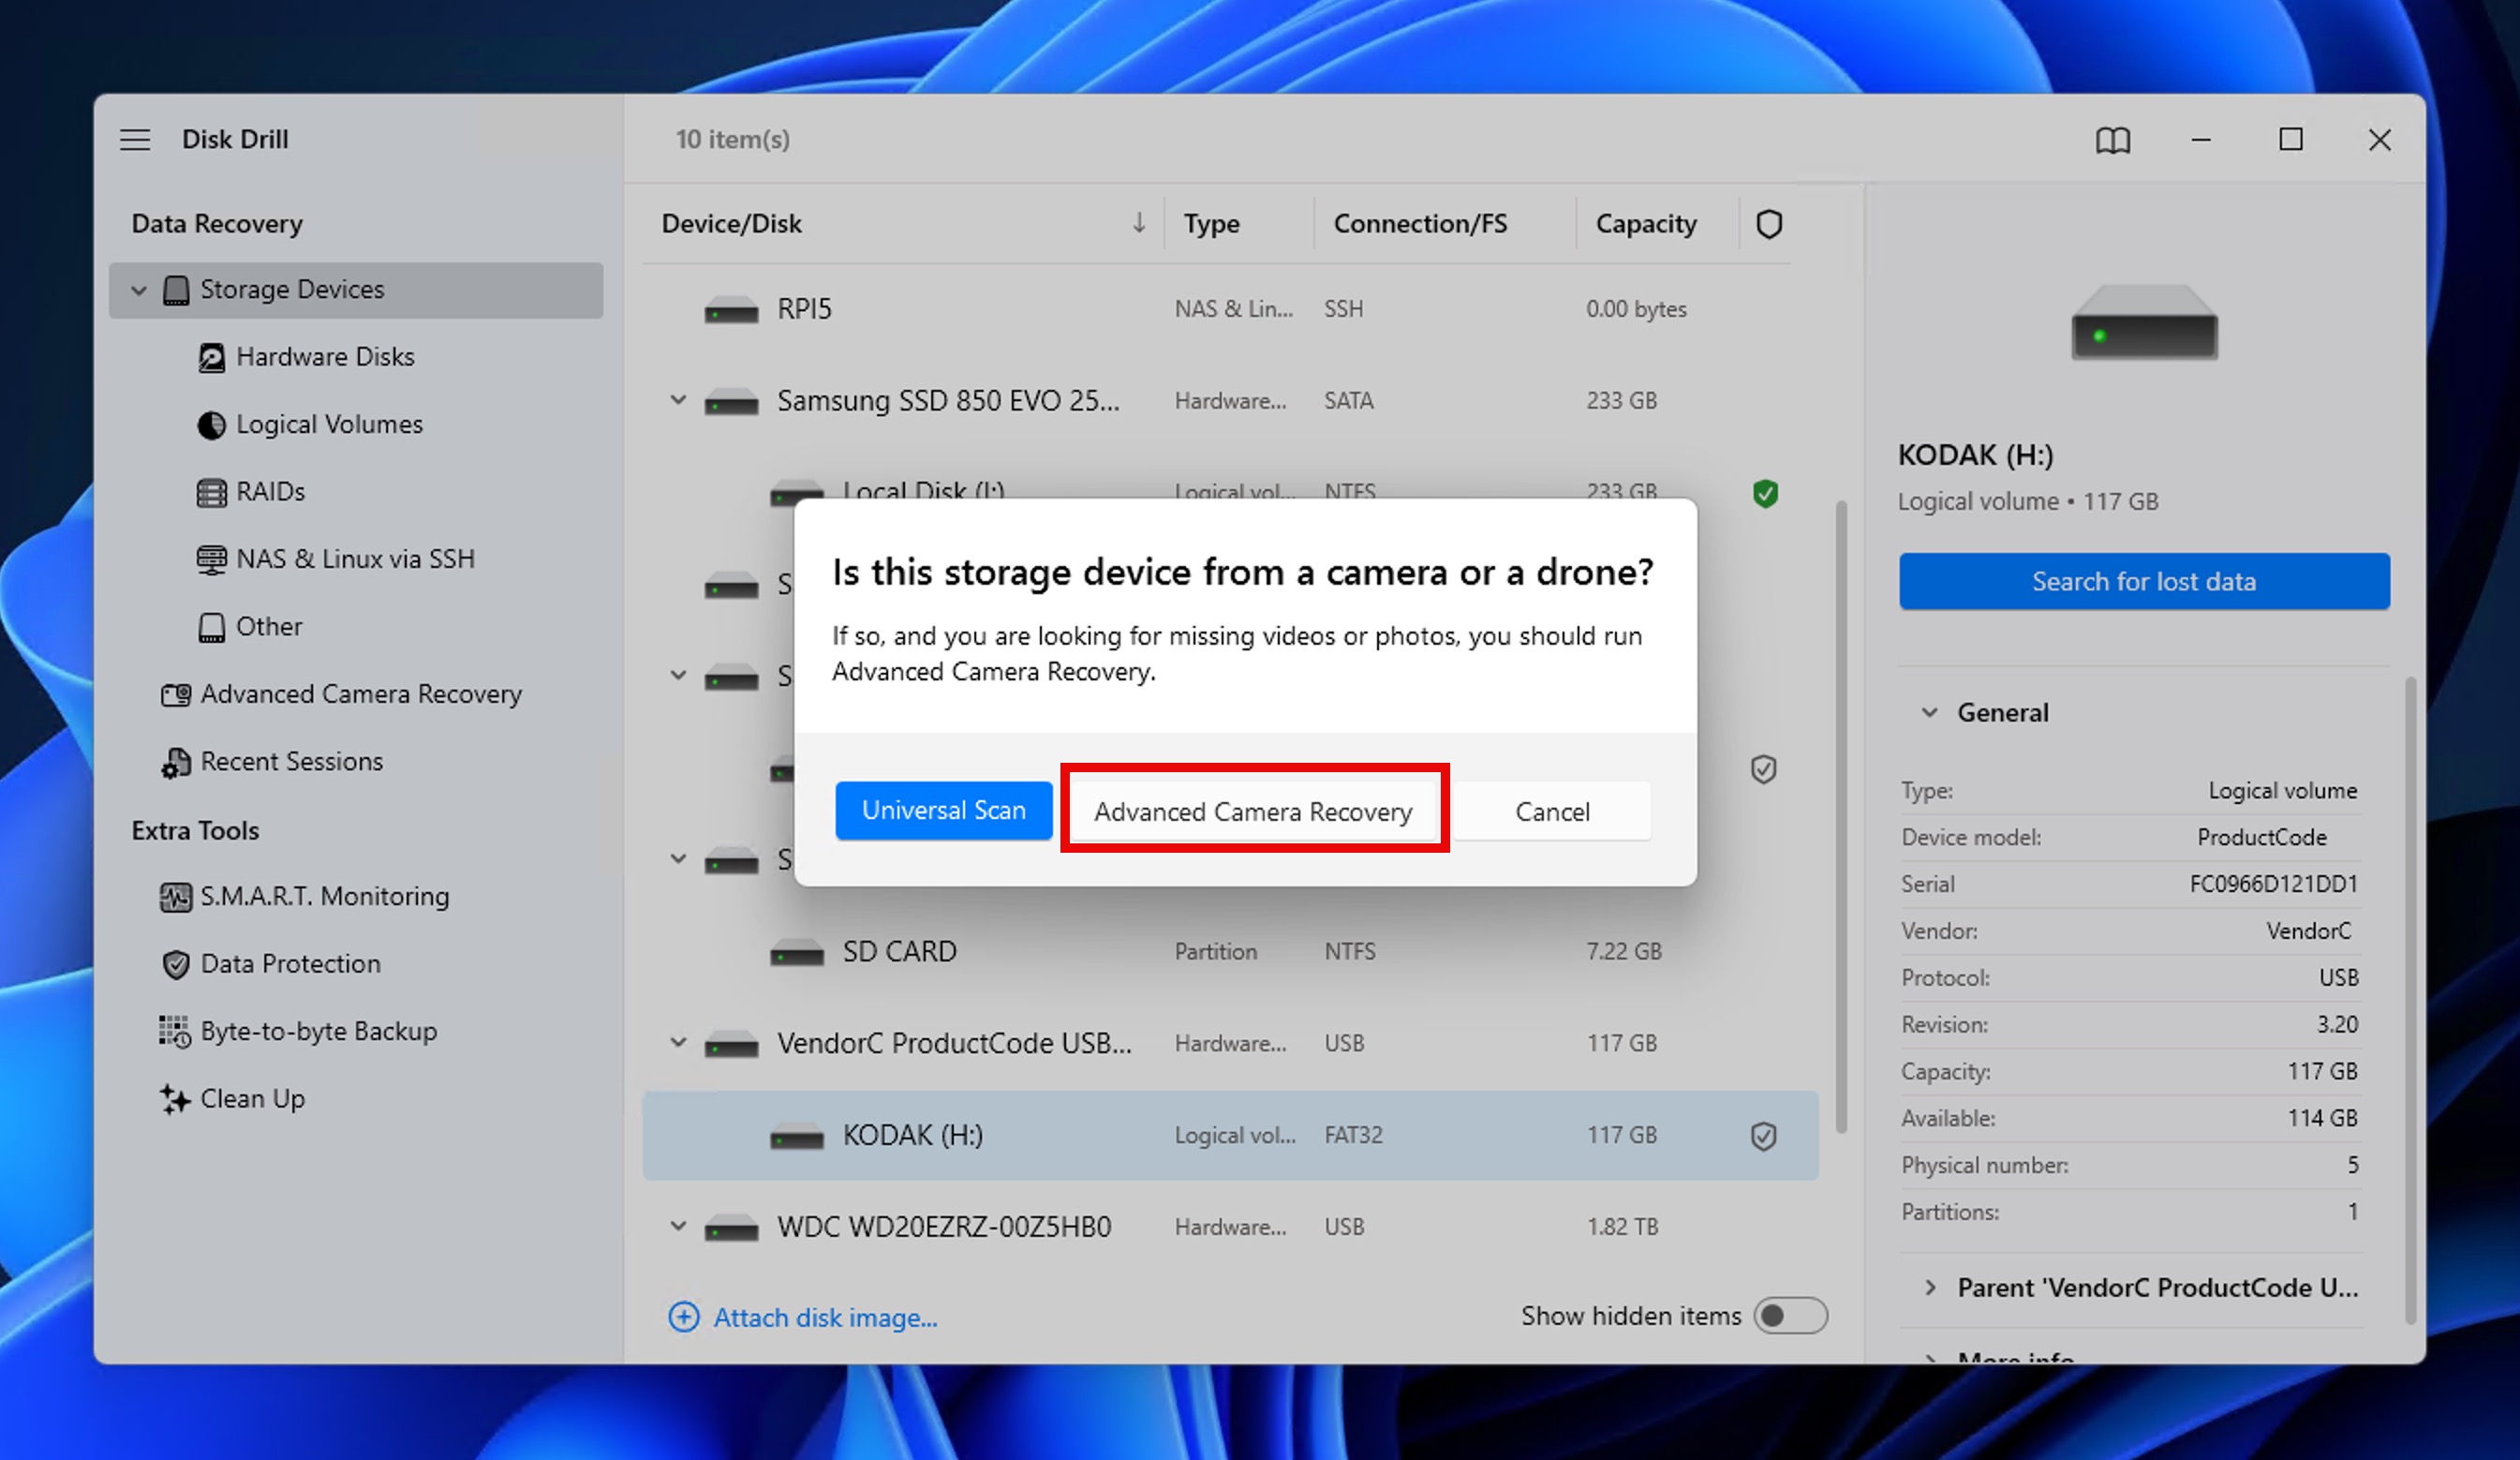Screen dimensions: 2520x1460
Task: Select Logical Volumes in the sidebar
Action: [328, 424]
